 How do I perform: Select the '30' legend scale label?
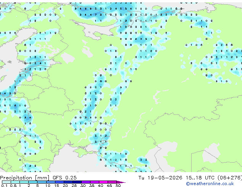coord(83,185)
